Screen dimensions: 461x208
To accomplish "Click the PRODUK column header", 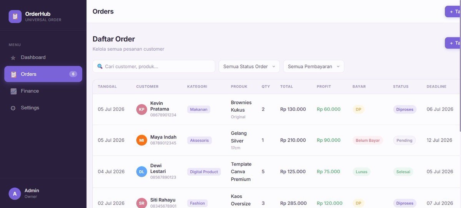I will click(x=239, y=87).
